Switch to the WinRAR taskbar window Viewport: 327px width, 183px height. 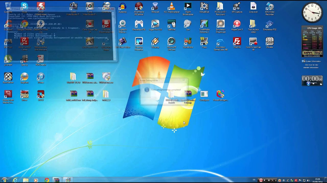(x=57, y=180)
